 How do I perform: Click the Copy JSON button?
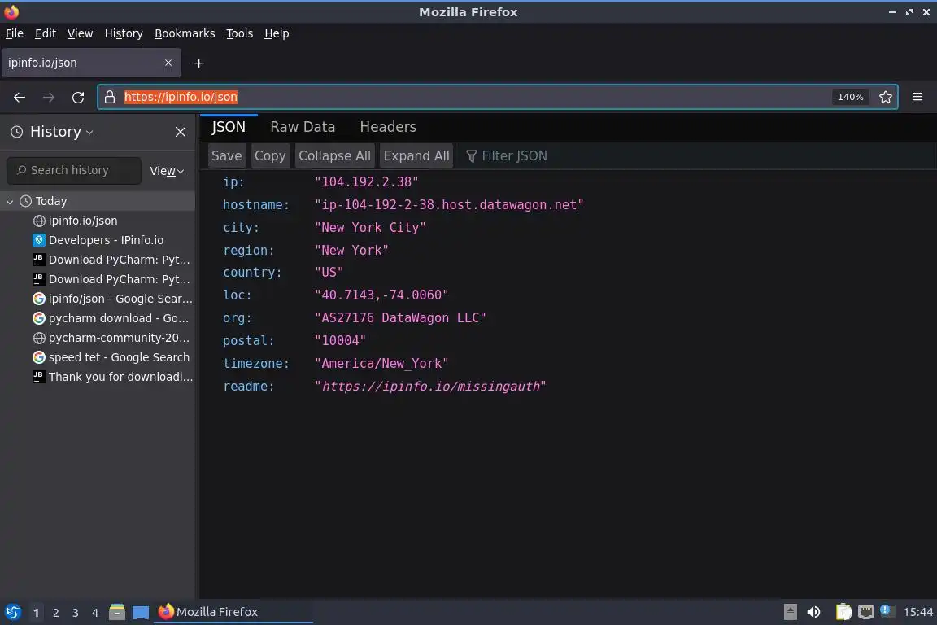pyautogui.click(x=270, y=156)
